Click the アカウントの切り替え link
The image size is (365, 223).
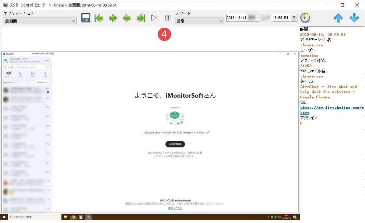(x=188, y=204)
